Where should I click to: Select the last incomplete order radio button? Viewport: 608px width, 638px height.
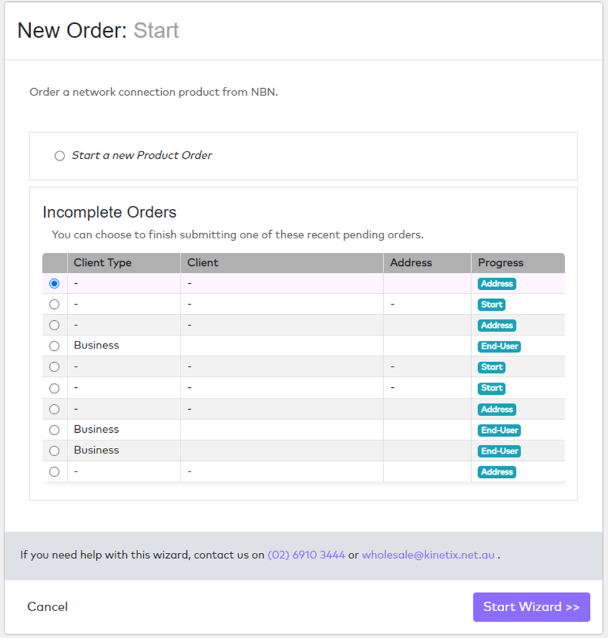54,472
